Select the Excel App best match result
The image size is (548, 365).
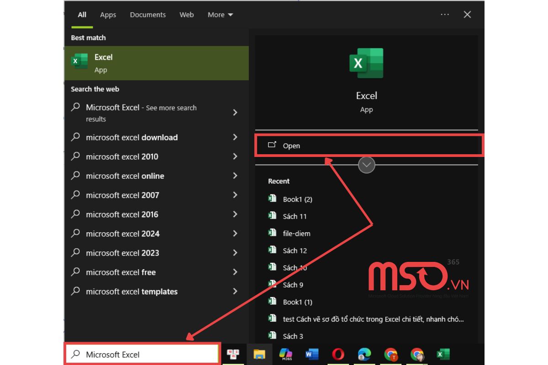(x=157, y=63)
